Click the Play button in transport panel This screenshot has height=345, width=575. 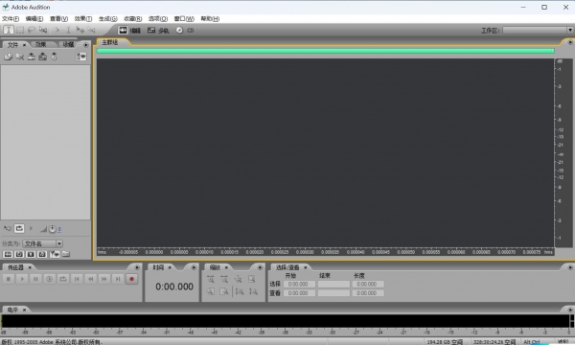(x=22, y=280)
